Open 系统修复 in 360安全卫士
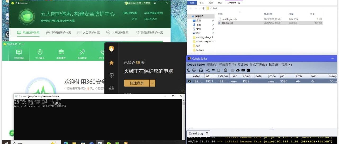The height and width of the screenshot is (144, 339). pyautogui.click(x=82, y=54)
